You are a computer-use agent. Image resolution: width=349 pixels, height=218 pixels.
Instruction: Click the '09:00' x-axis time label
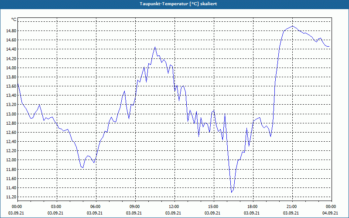(x=135, y=206)
